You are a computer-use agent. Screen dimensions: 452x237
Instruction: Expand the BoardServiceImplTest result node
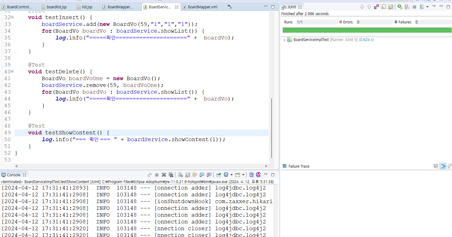tap(284, 39)
